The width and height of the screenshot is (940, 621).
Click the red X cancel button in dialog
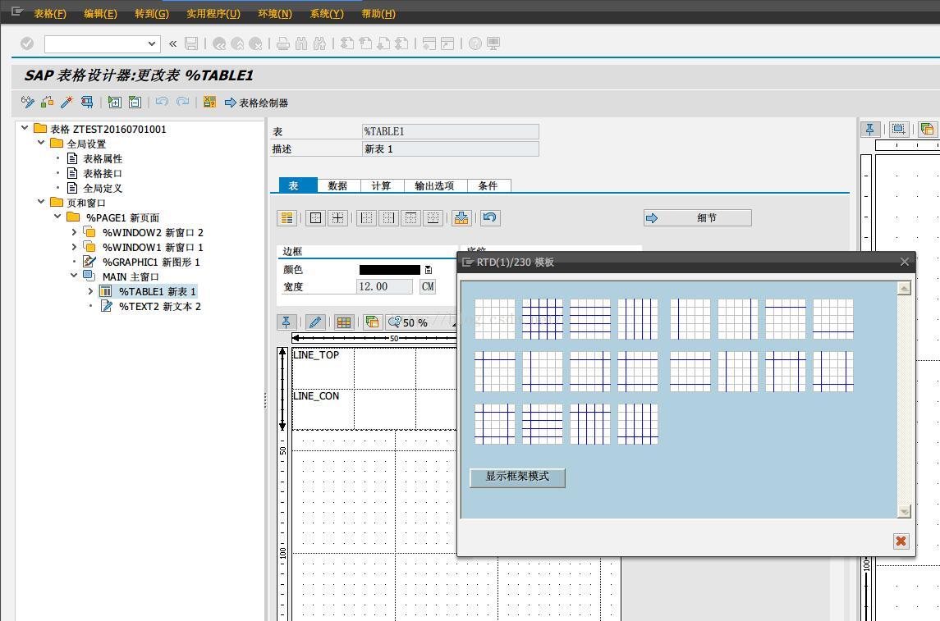pyautogui.click(x=901, y=541)
